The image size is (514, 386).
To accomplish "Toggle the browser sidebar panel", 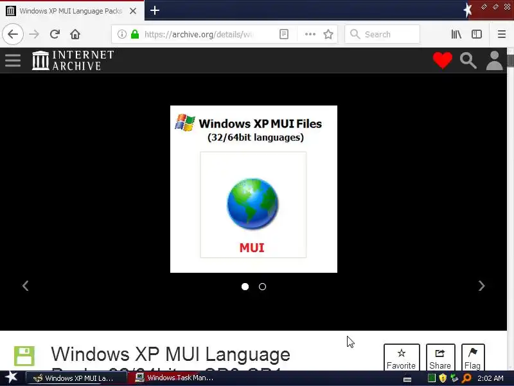I will 477,34.
